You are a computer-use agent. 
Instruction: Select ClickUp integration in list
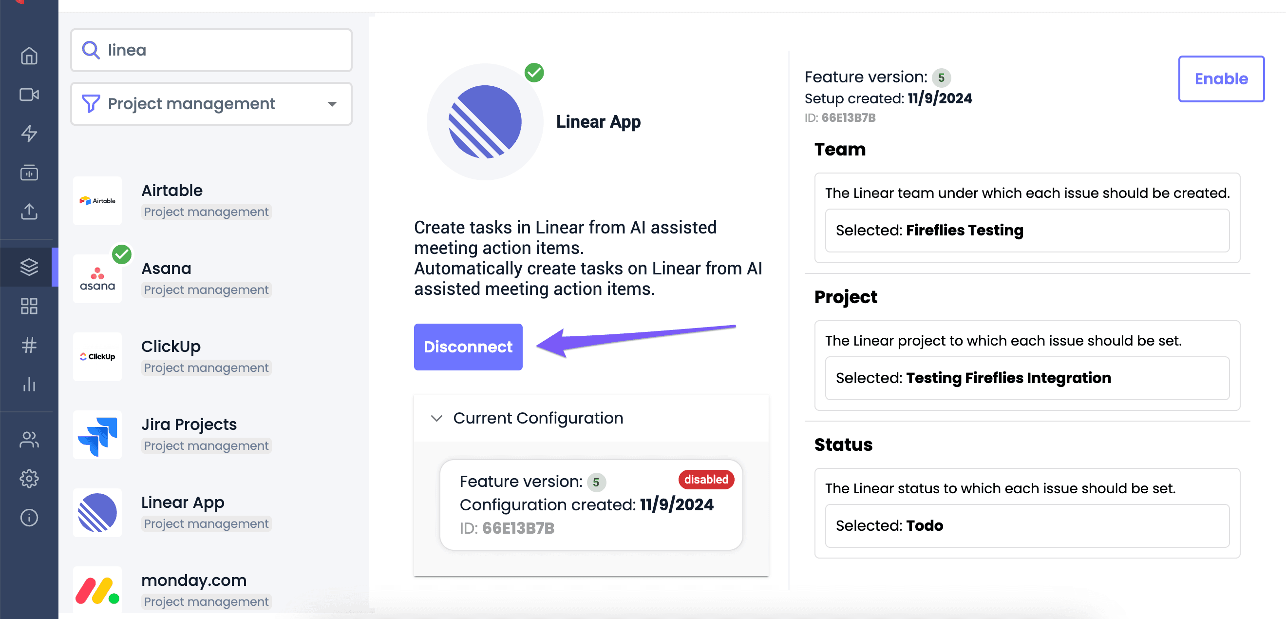click(211, 357)
